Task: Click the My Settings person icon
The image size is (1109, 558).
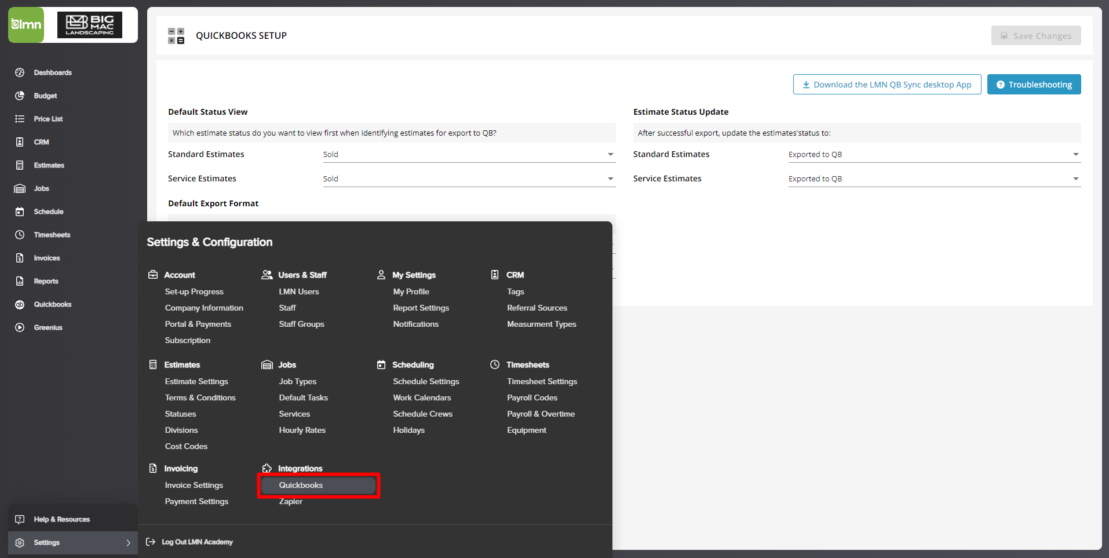Action: coord(381,275)
